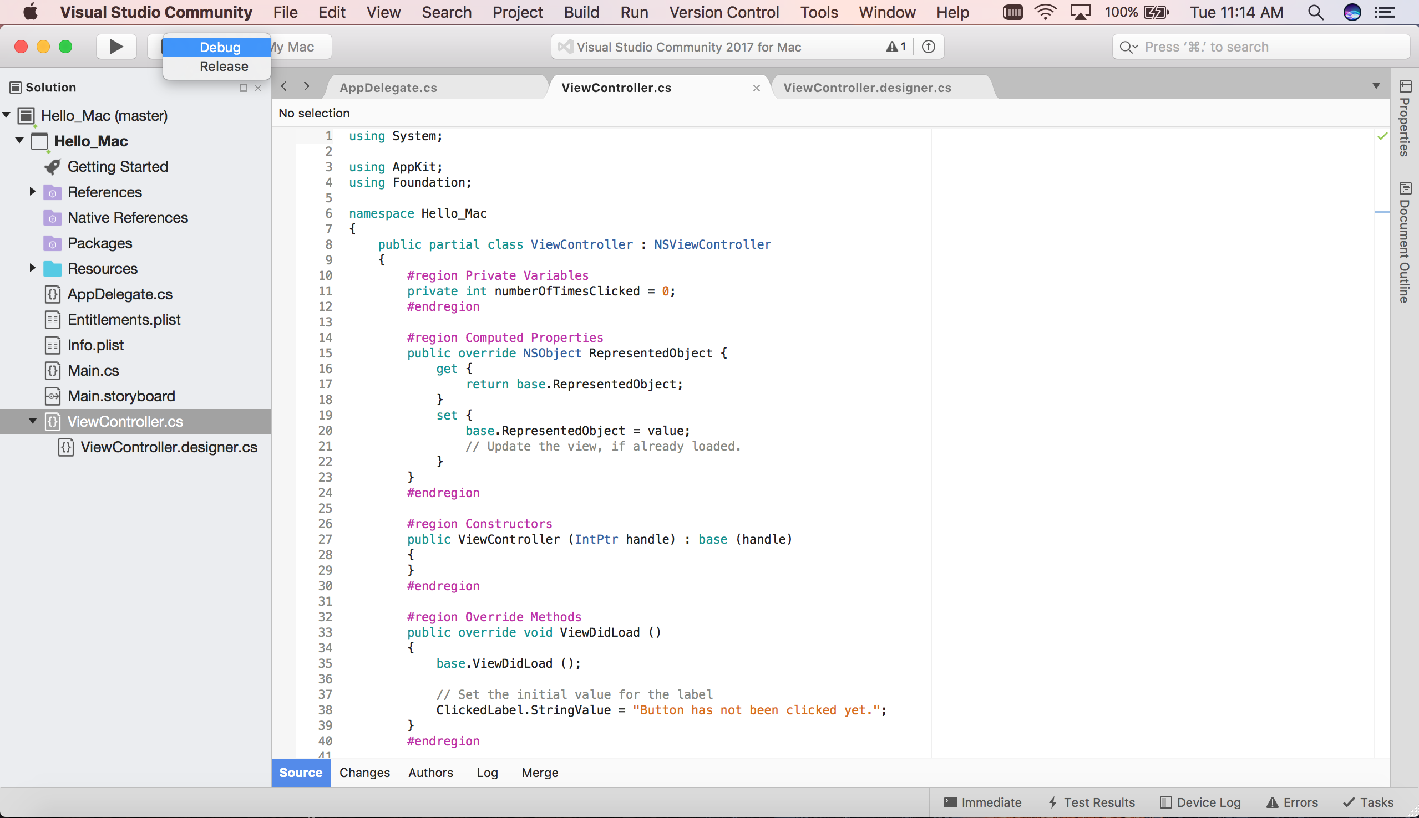Viewport: 1419px width, 818px height.
Task: Collapse the ViewController.cs tree node
Action: pyautogui.click(x=33, y=421)
